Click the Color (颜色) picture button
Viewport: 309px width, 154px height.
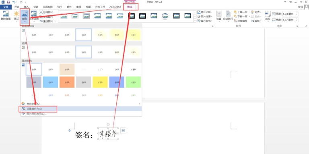(25, 17)
